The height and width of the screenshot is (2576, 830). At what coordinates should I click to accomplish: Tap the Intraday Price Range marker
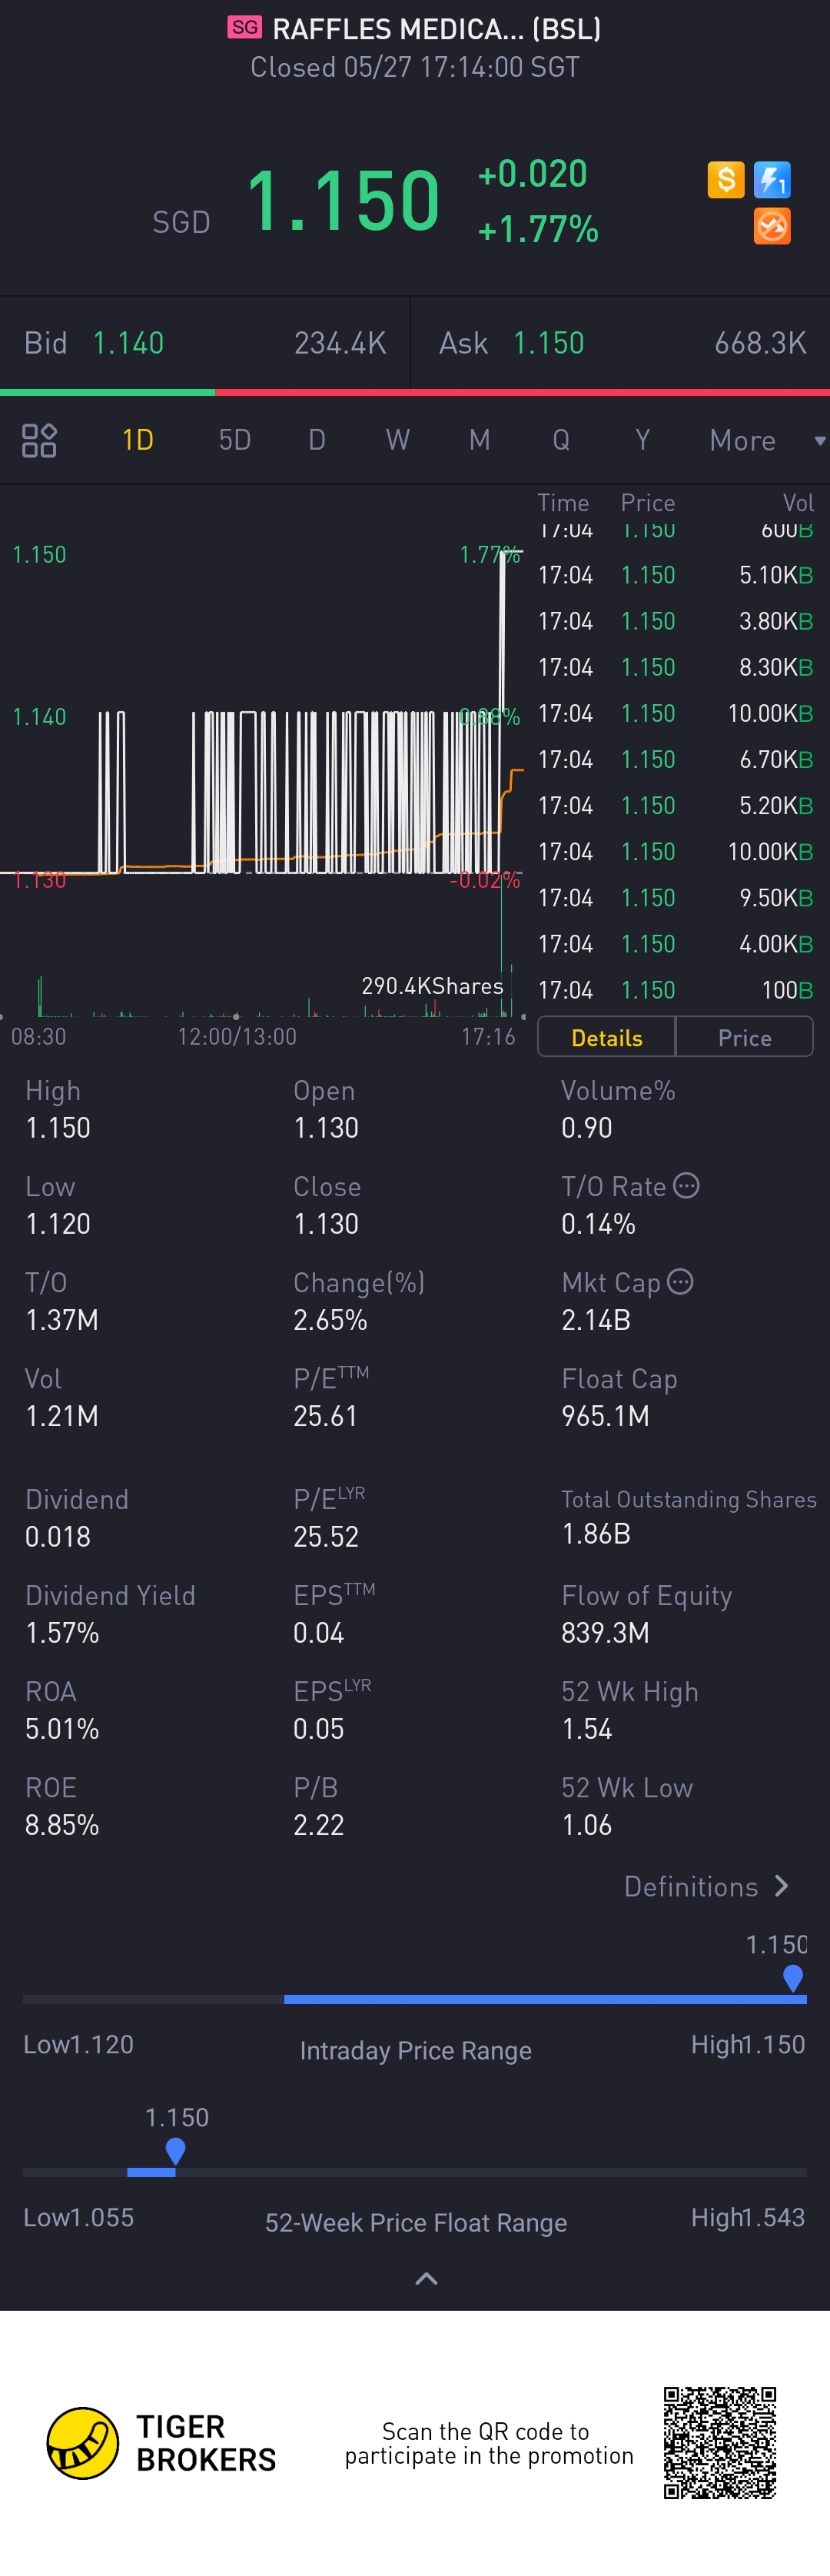tap(793, 1977)
